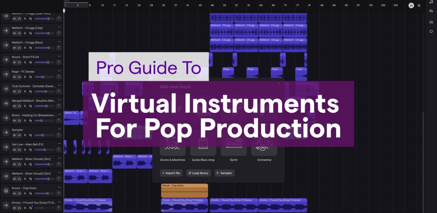Screen dimensions: 437x213
Task: Solo the Sampler track
Action: (x=19, y=135)
